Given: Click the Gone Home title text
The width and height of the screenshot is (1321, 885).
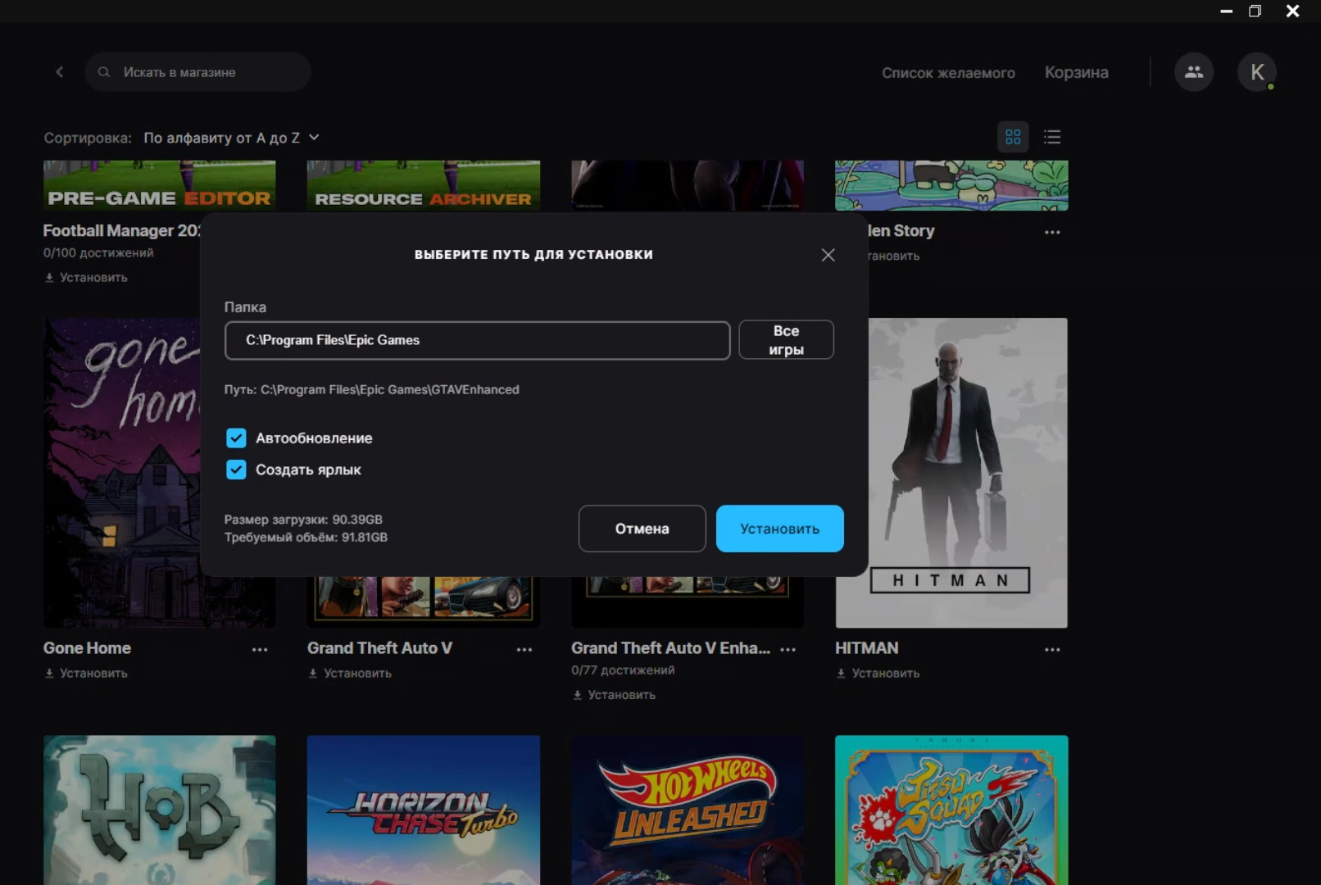Looking at the screenshot, I should click(x=87, y=648).
